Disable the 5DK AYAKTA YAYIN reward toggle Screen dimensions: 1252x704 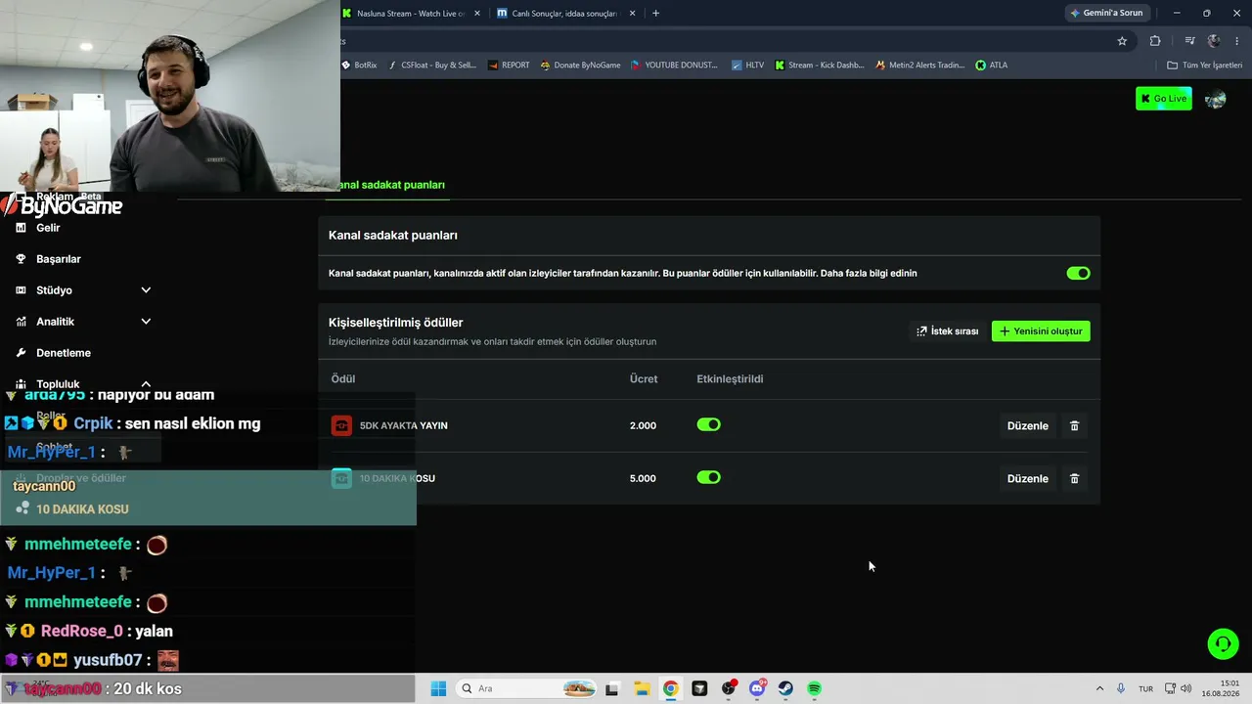click(708, 424)
